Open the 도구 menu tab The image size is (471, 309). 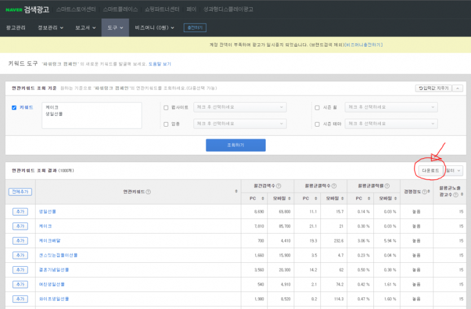115,28
